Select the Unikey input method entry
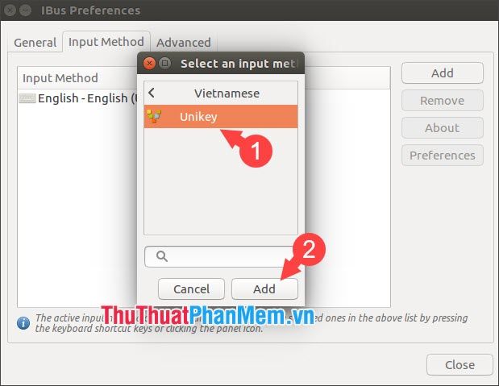499x386 pixels. click(221, 117)
